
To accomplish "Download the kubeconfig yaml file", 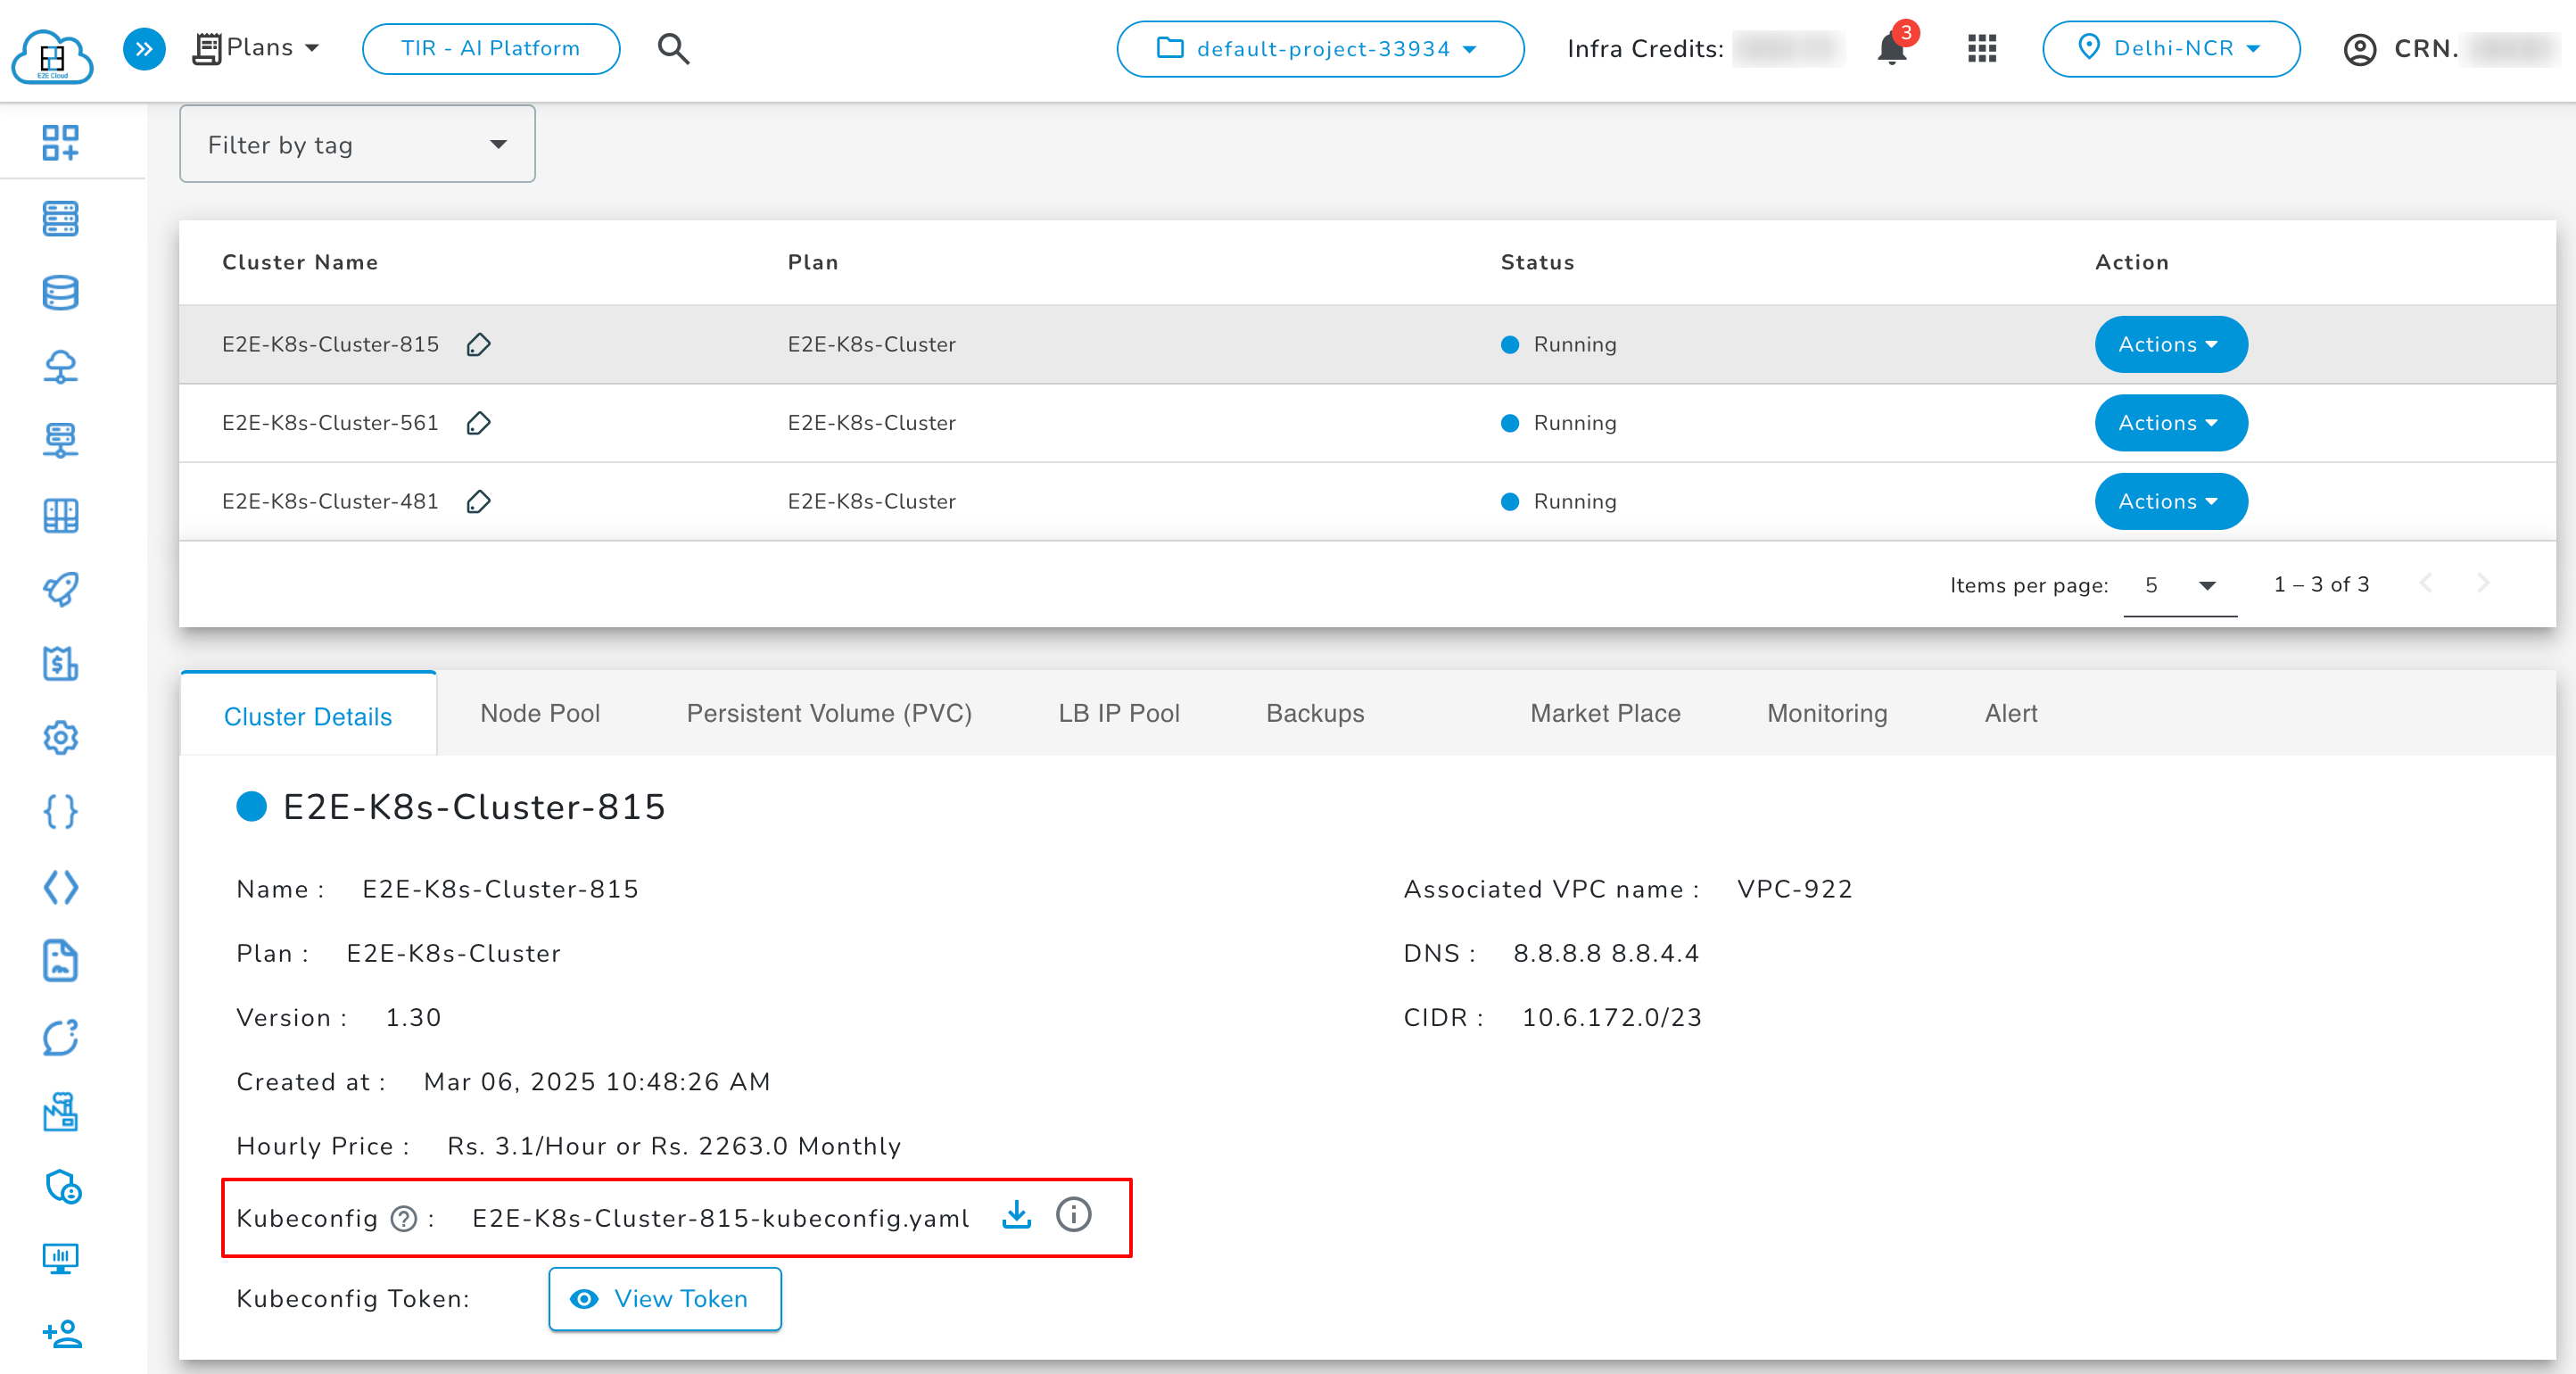I will coord(1016,1215).
